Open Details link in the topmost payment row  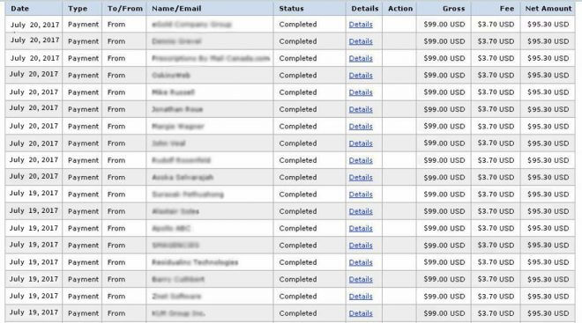click(x=361, y=25)
